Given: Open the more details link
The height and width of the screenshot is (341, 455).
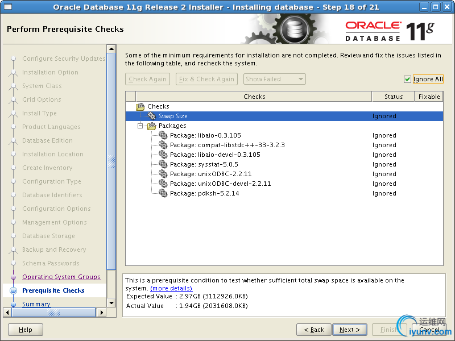Looking at the screenshot, I should 171,288.
